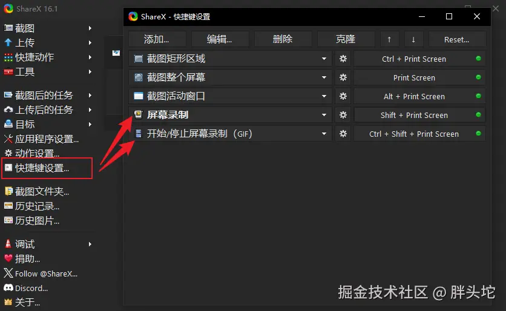Click the 添加... button
This screenshot has width=506, height=311.
[157, 39]
